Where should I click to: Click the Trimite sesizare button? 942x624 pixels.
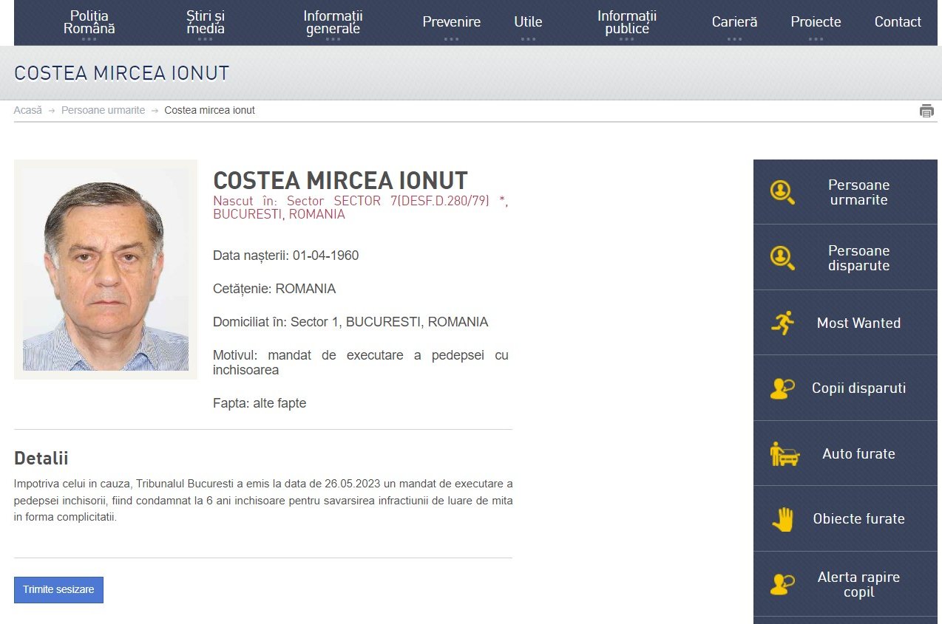point(58,590)
